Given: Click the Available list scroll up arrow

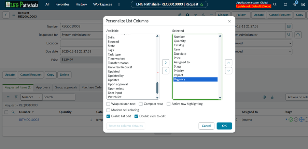Looking at the screenshot, I should pyautogui.click(x=157, y=36).
